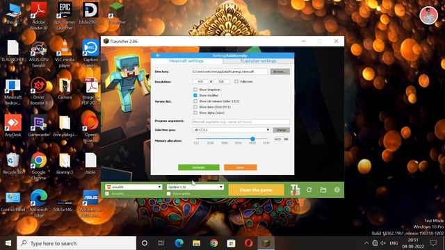
Task: Click the taskbar search box
Action: pos(76,243)
